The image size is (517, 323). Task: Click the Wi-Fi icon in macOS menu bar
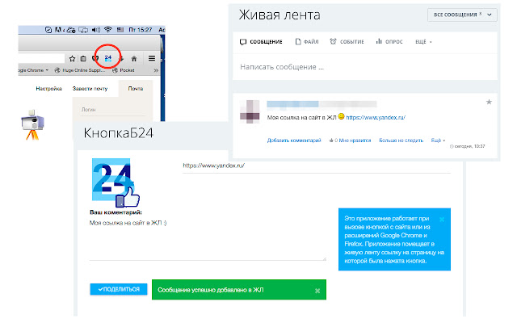(107, 30)
